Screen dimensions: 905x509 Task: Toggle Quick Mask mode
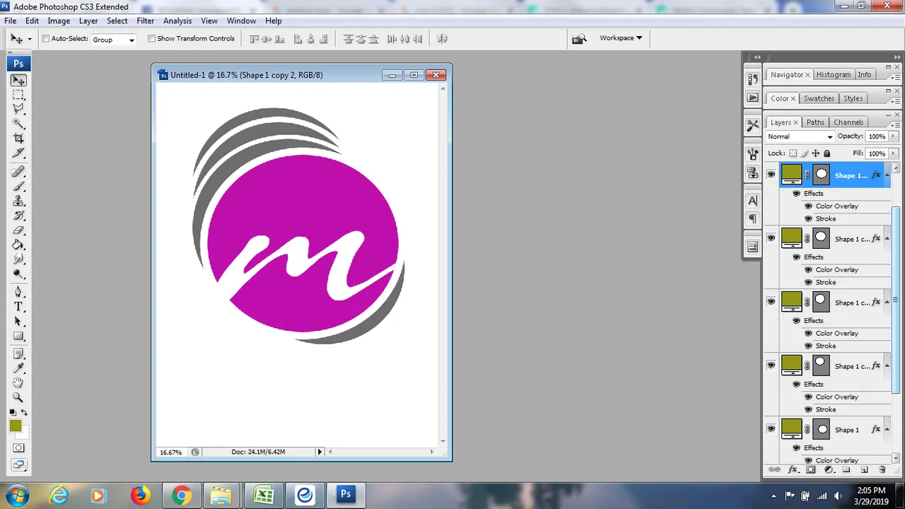click(18, 447)
